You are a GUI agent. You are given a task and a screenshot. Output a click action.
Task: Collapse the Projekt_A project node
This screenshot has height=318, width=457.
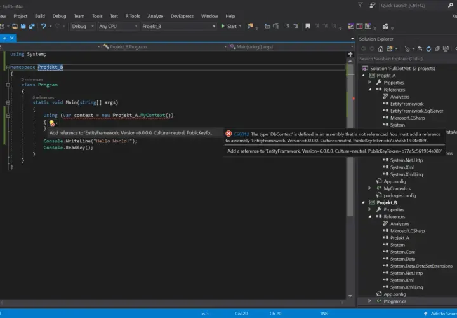(x=364, y=75)
